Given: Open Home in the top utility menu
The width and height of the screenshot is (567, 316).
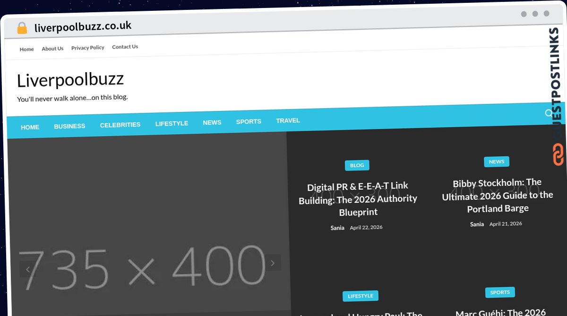Looking at the screenshot, I should tap(26, 49).
